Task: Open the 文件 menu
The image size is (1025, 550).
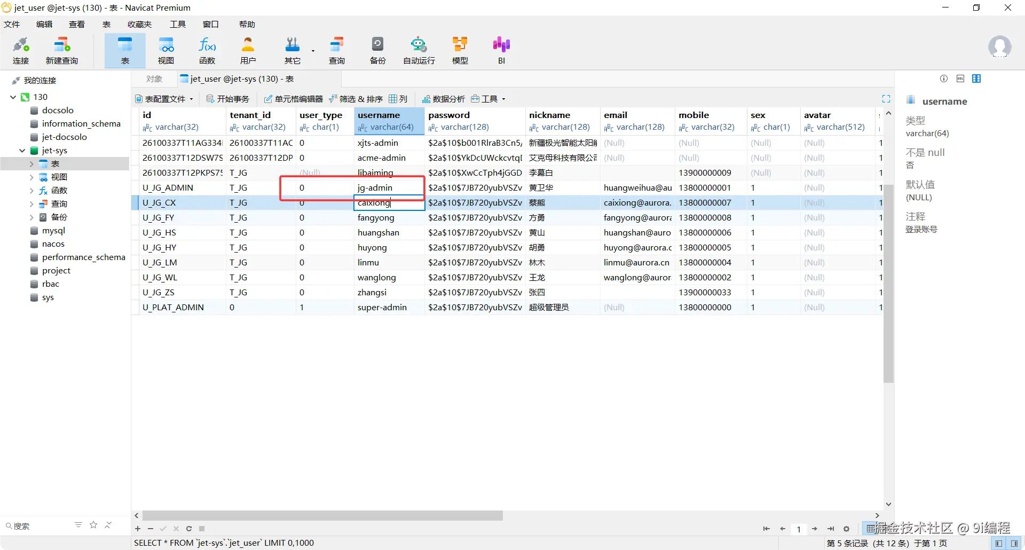Action: point(12,24)
